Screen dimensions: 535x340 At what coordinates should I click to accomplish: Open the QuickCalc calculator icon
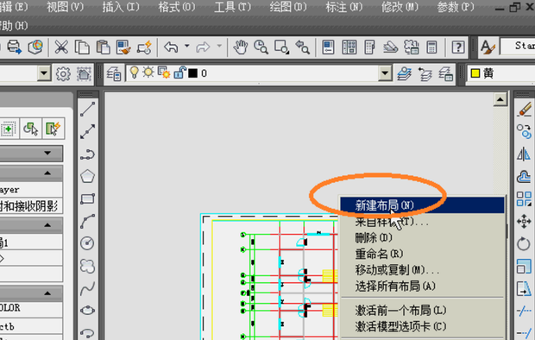[432, 47]
